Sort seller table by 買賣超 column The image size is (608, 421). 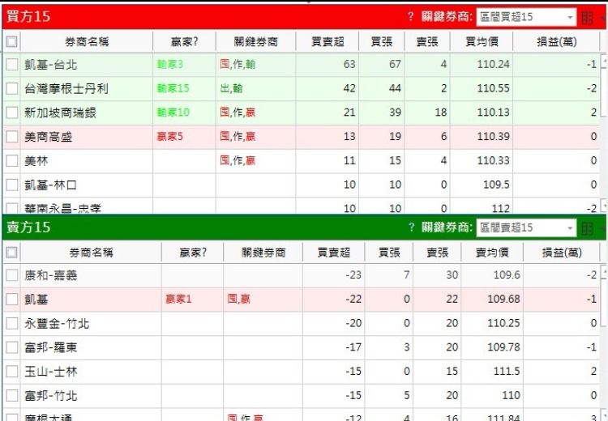coord(333,253)
